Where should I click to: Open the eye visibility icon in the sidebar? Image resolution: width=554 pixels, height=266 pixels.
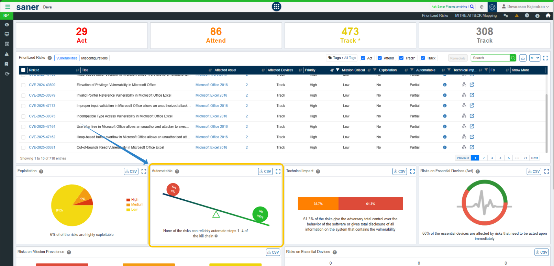pos(7,25)
